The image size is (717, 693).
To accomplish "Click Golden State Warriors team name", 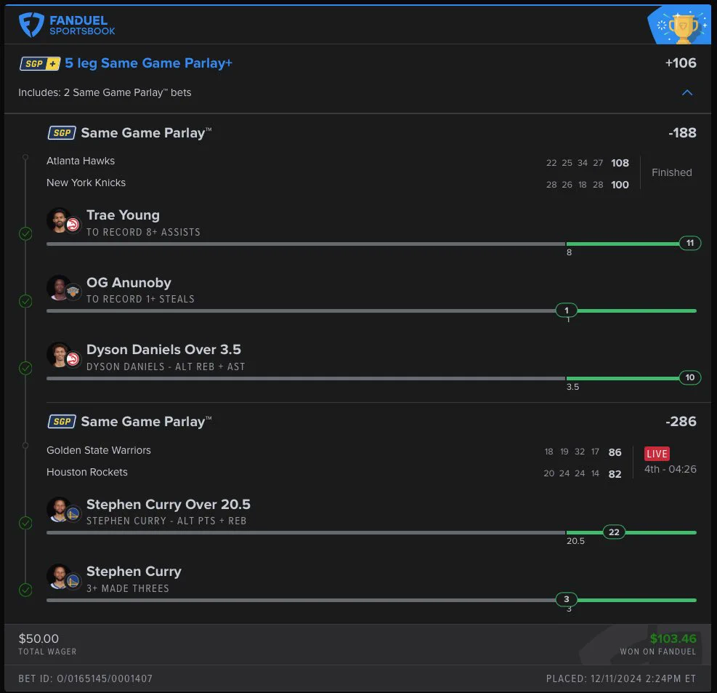I will pos(99,450).
